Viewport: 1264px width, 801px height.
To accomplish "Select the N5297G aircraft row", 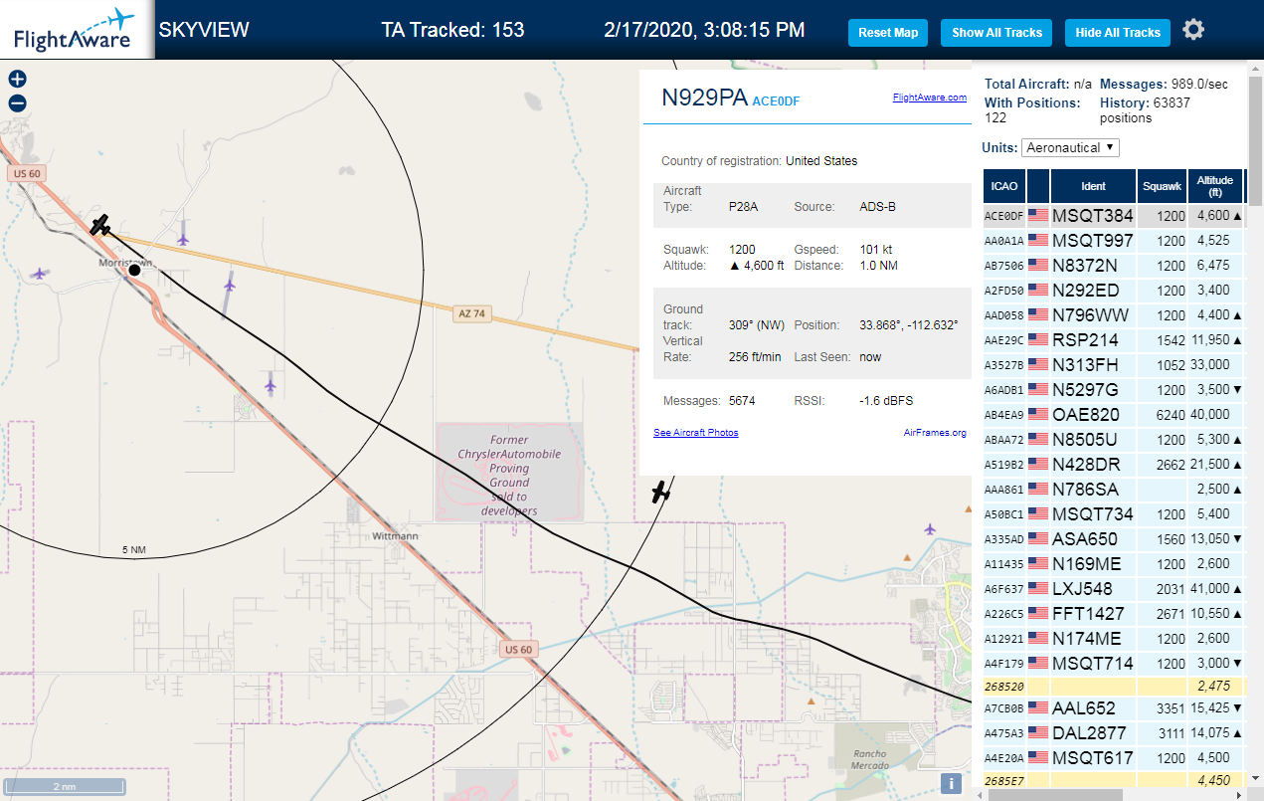I will pyautogui.click(x=1113, y=389).
